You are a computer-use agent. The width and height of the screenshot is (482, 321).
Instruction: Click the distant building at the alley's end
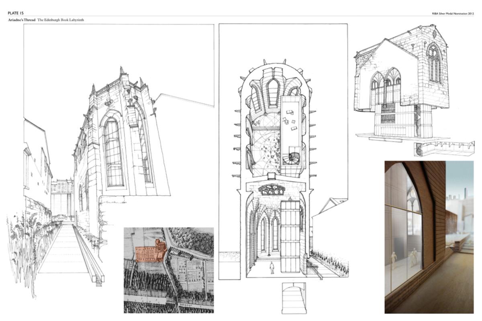coord(62,197)
